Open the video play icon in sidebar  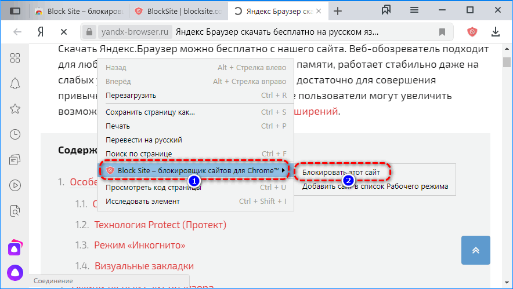16,186
